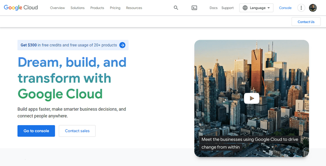Click the Console link in header
The image size is (326, 166).
point(285,8)
